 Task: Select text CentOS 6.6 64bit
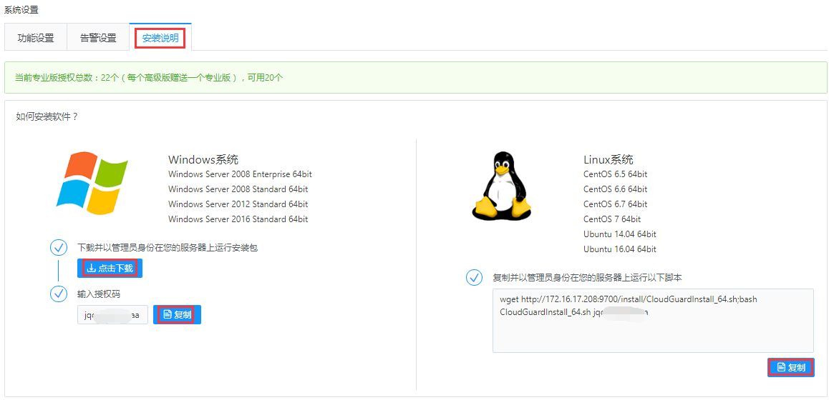[x=616, y=189]
